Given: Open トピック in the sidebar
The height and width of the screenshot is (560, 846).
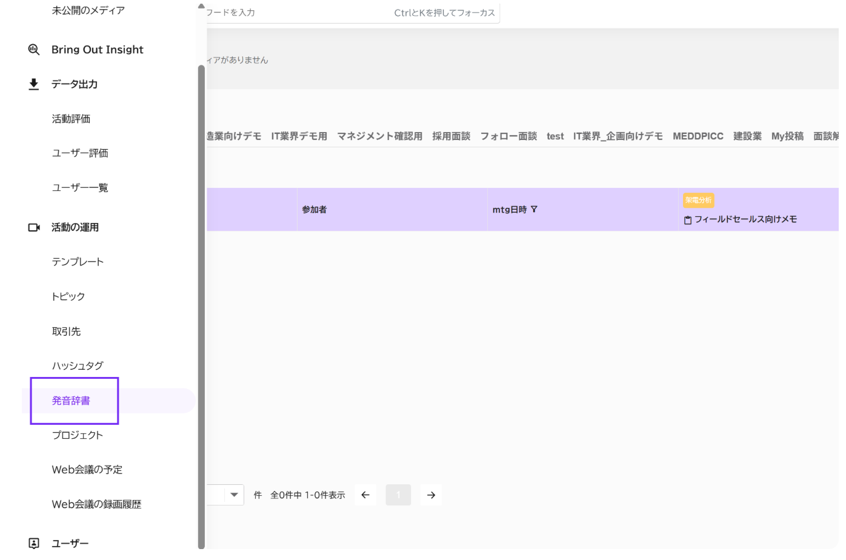Looking at the screenshot, I should tap(68, 296).
